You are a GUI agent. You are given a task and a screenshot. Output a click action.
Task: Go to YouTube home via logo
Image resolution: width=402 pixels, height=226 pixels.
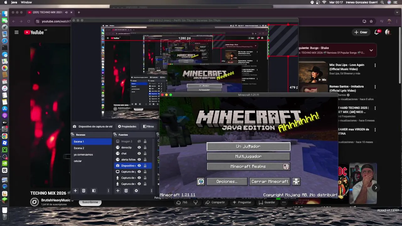[34, 32]
